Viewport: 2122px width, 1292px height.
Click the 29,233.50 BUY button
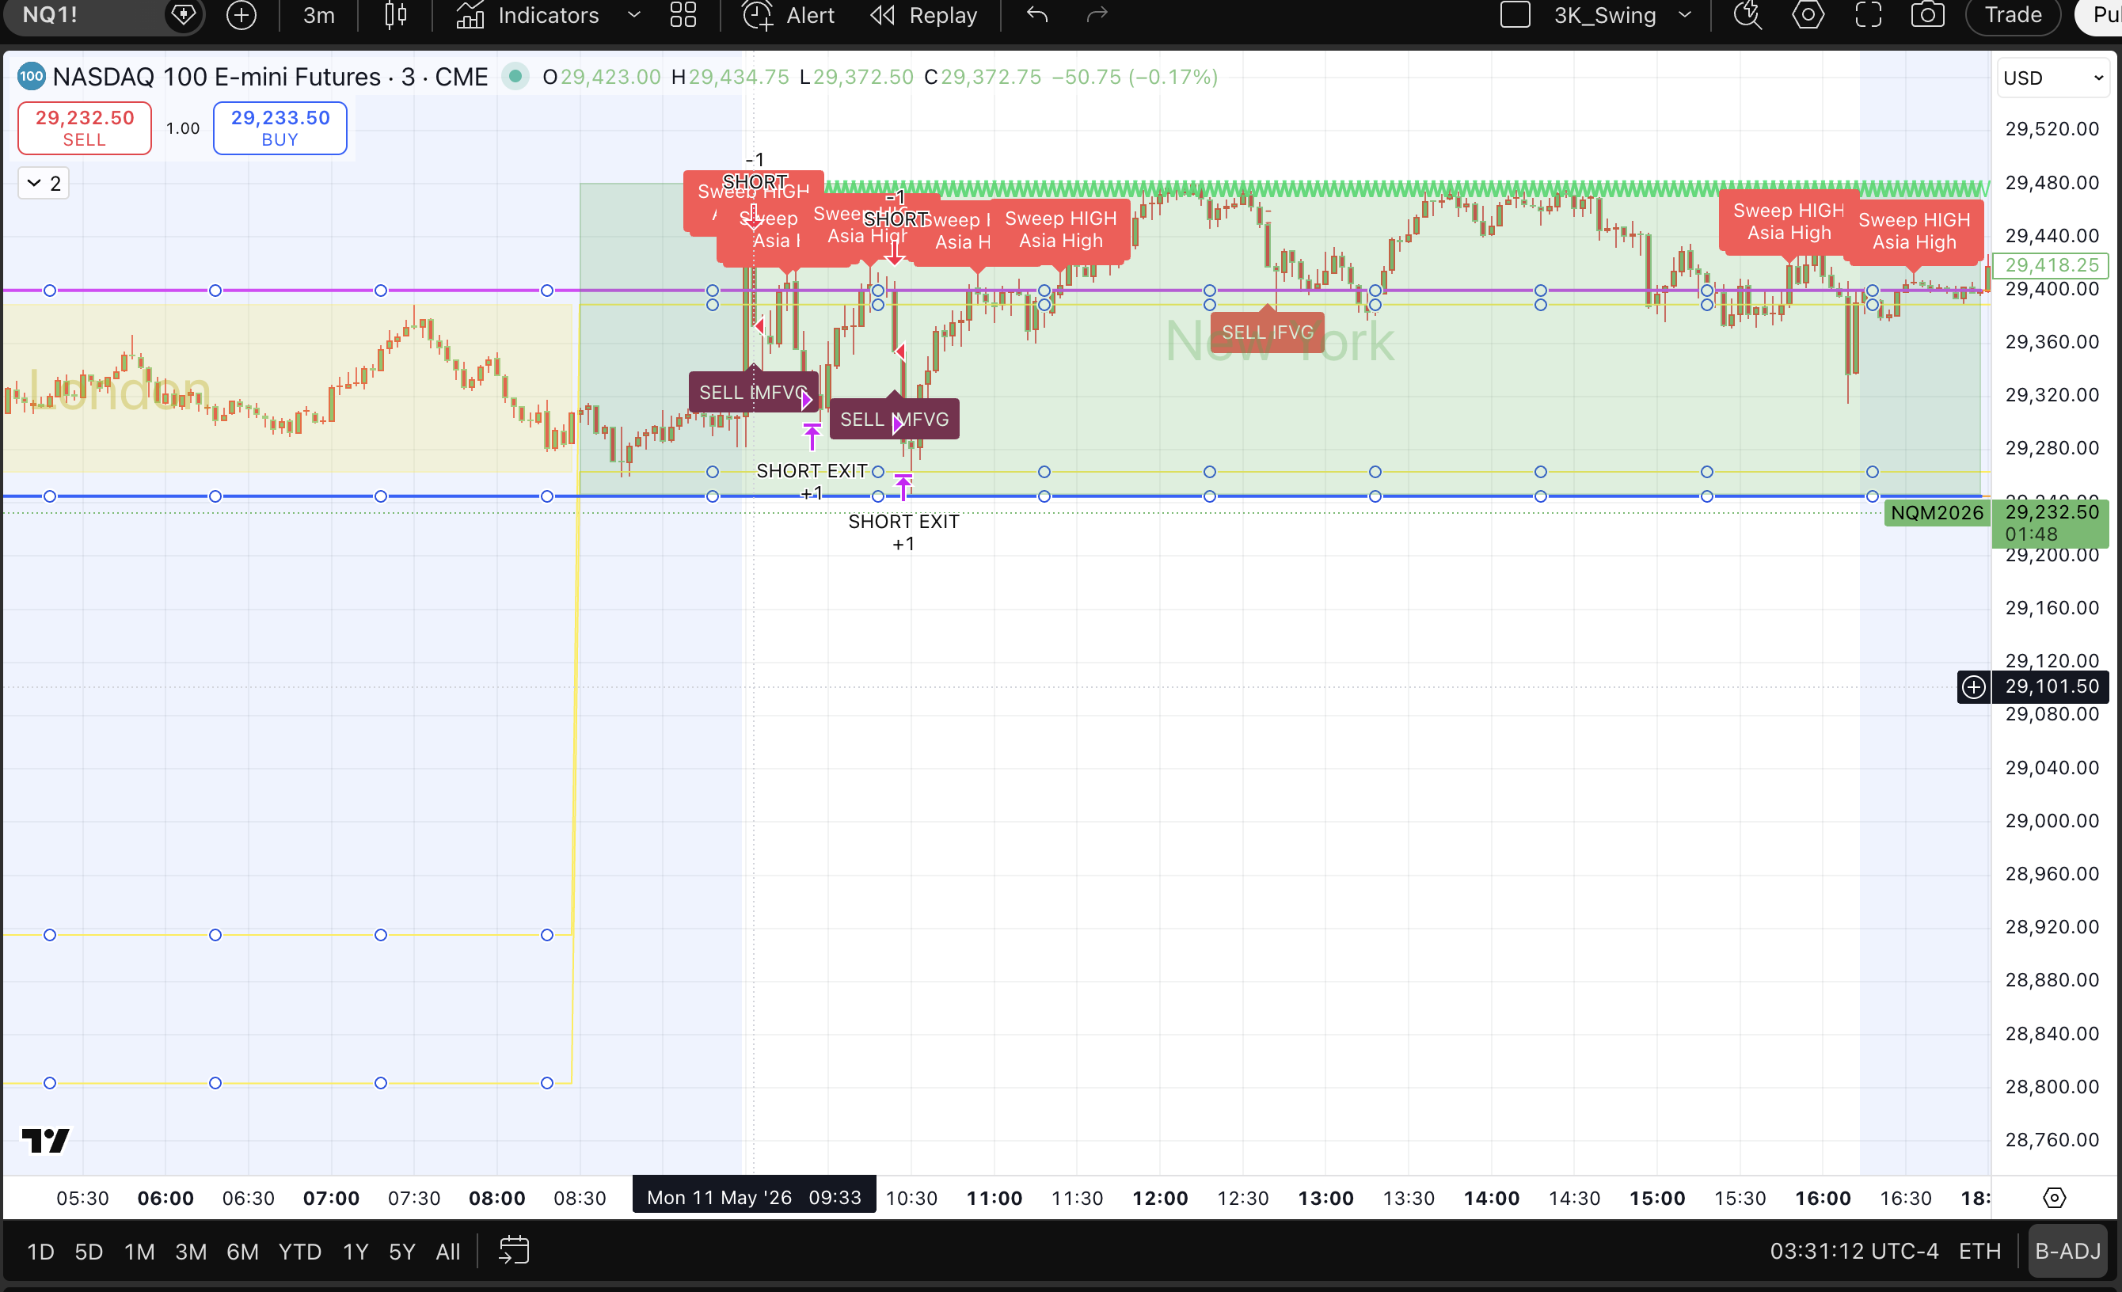point(280,127)
